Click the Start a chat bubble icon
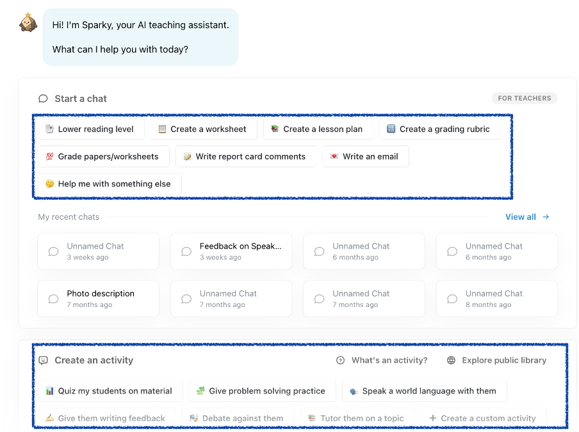Image resolution: width=579 pixels, height=432 pixels. pos(43,99)
